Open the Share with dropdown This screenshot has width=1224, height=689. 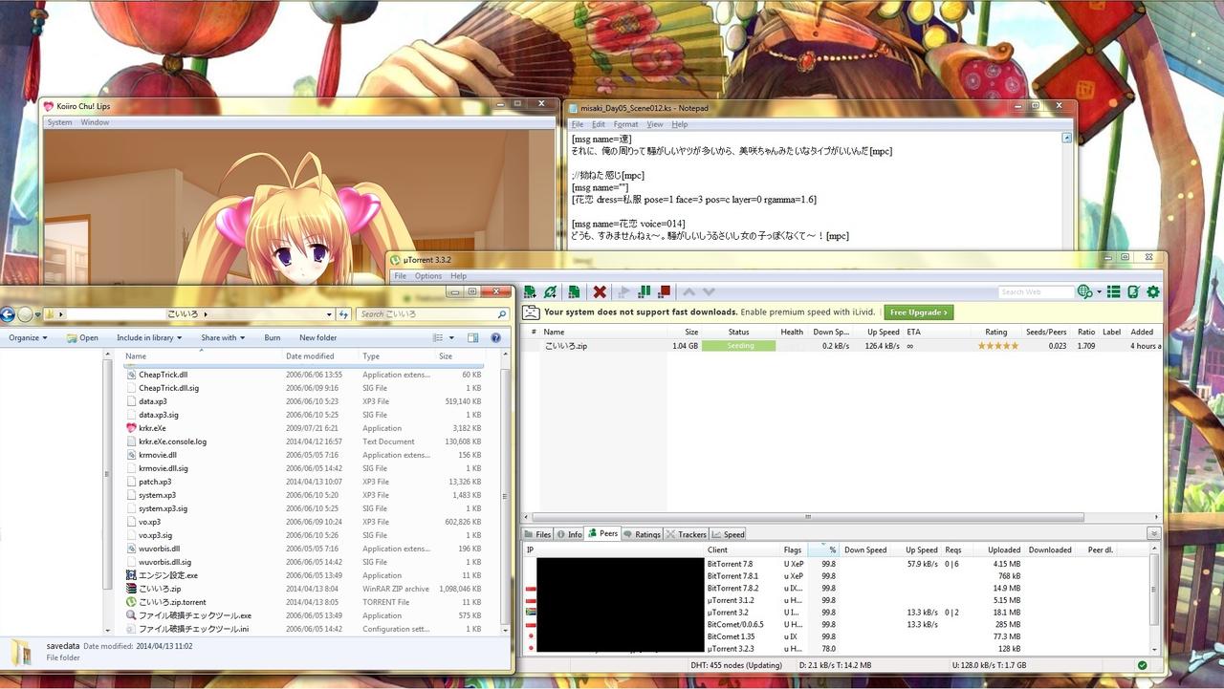pyautogui.click(x=223, y=337)
